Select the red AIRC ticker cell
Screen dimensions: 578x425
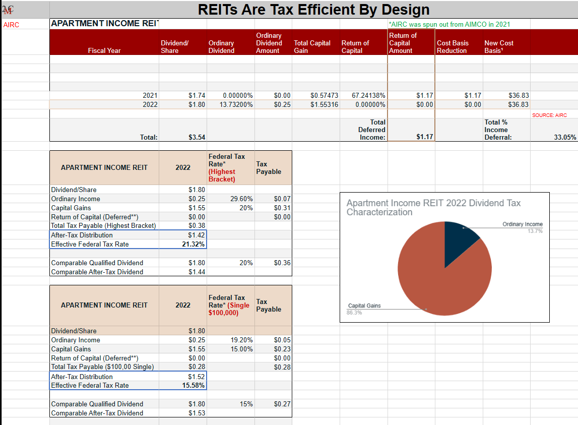[x=12, y=25]
